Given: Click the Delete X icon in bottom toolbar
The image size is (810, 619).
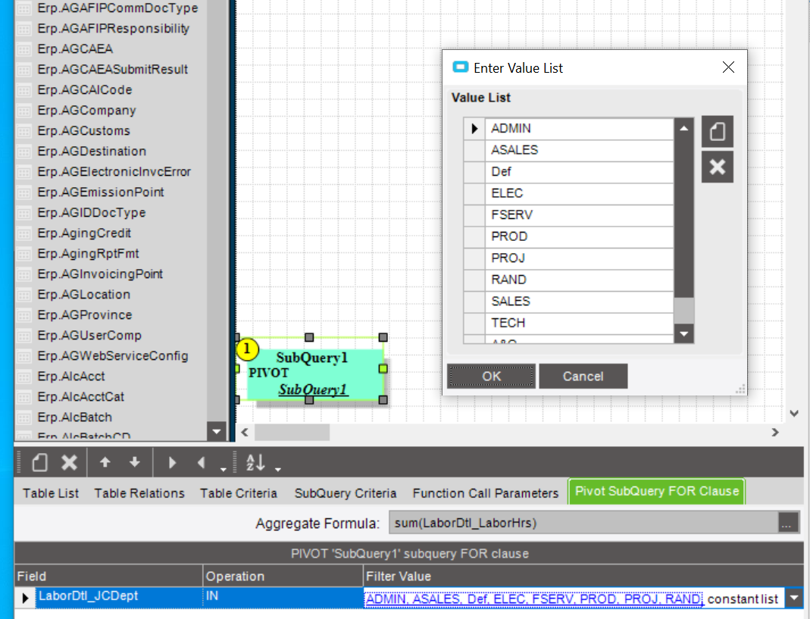Looking at the screenshot, I should pyautogui.click(x=69, y=462).
